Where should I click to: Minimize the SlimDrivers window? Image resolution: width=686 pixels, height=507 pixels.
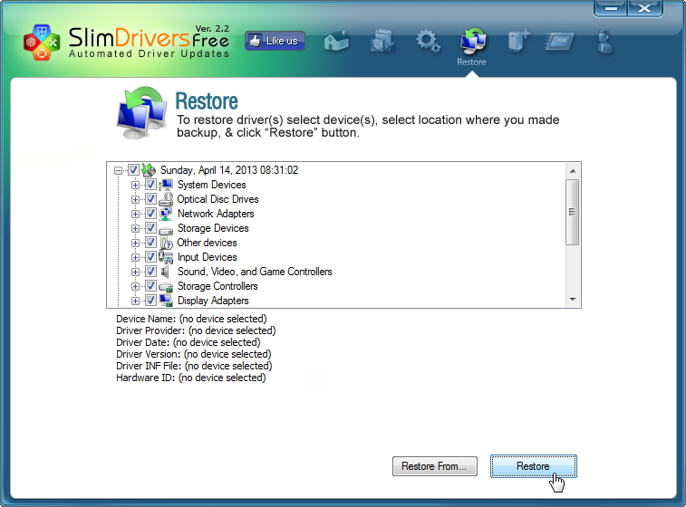coord(611,8)
